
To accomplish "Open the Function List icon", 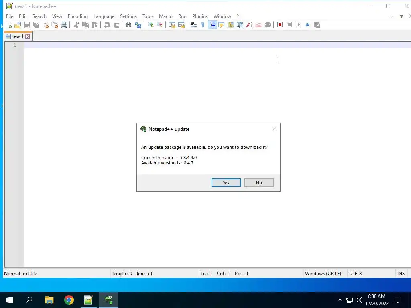I will 249,25.
